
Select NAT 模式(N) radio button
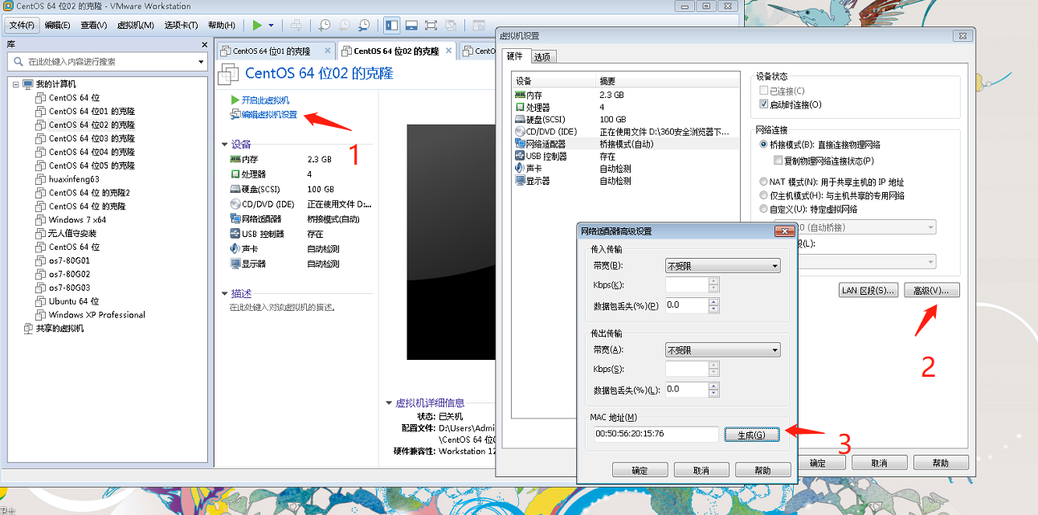click(x=764, y=182)
